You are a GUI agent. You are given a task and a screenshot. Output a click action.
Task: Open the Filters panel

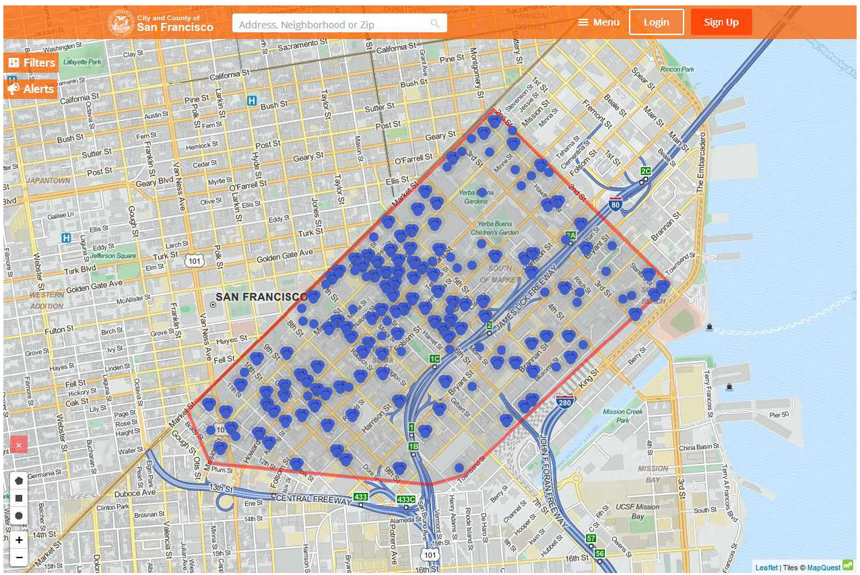[32, 63]
